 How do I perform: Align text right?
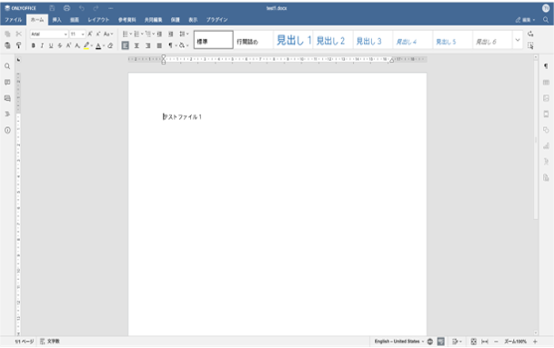click(x=147, y=45)
